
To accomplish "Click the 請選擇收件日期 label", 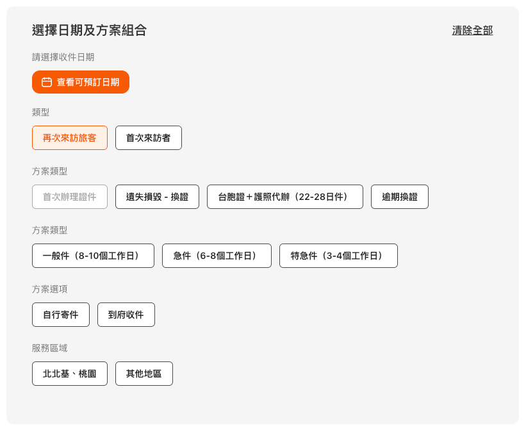I will pyautogui.click(x=63, y=57).
